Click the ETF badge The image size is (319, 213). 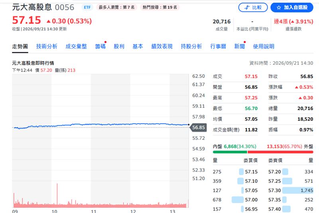[x=87, y=7]
